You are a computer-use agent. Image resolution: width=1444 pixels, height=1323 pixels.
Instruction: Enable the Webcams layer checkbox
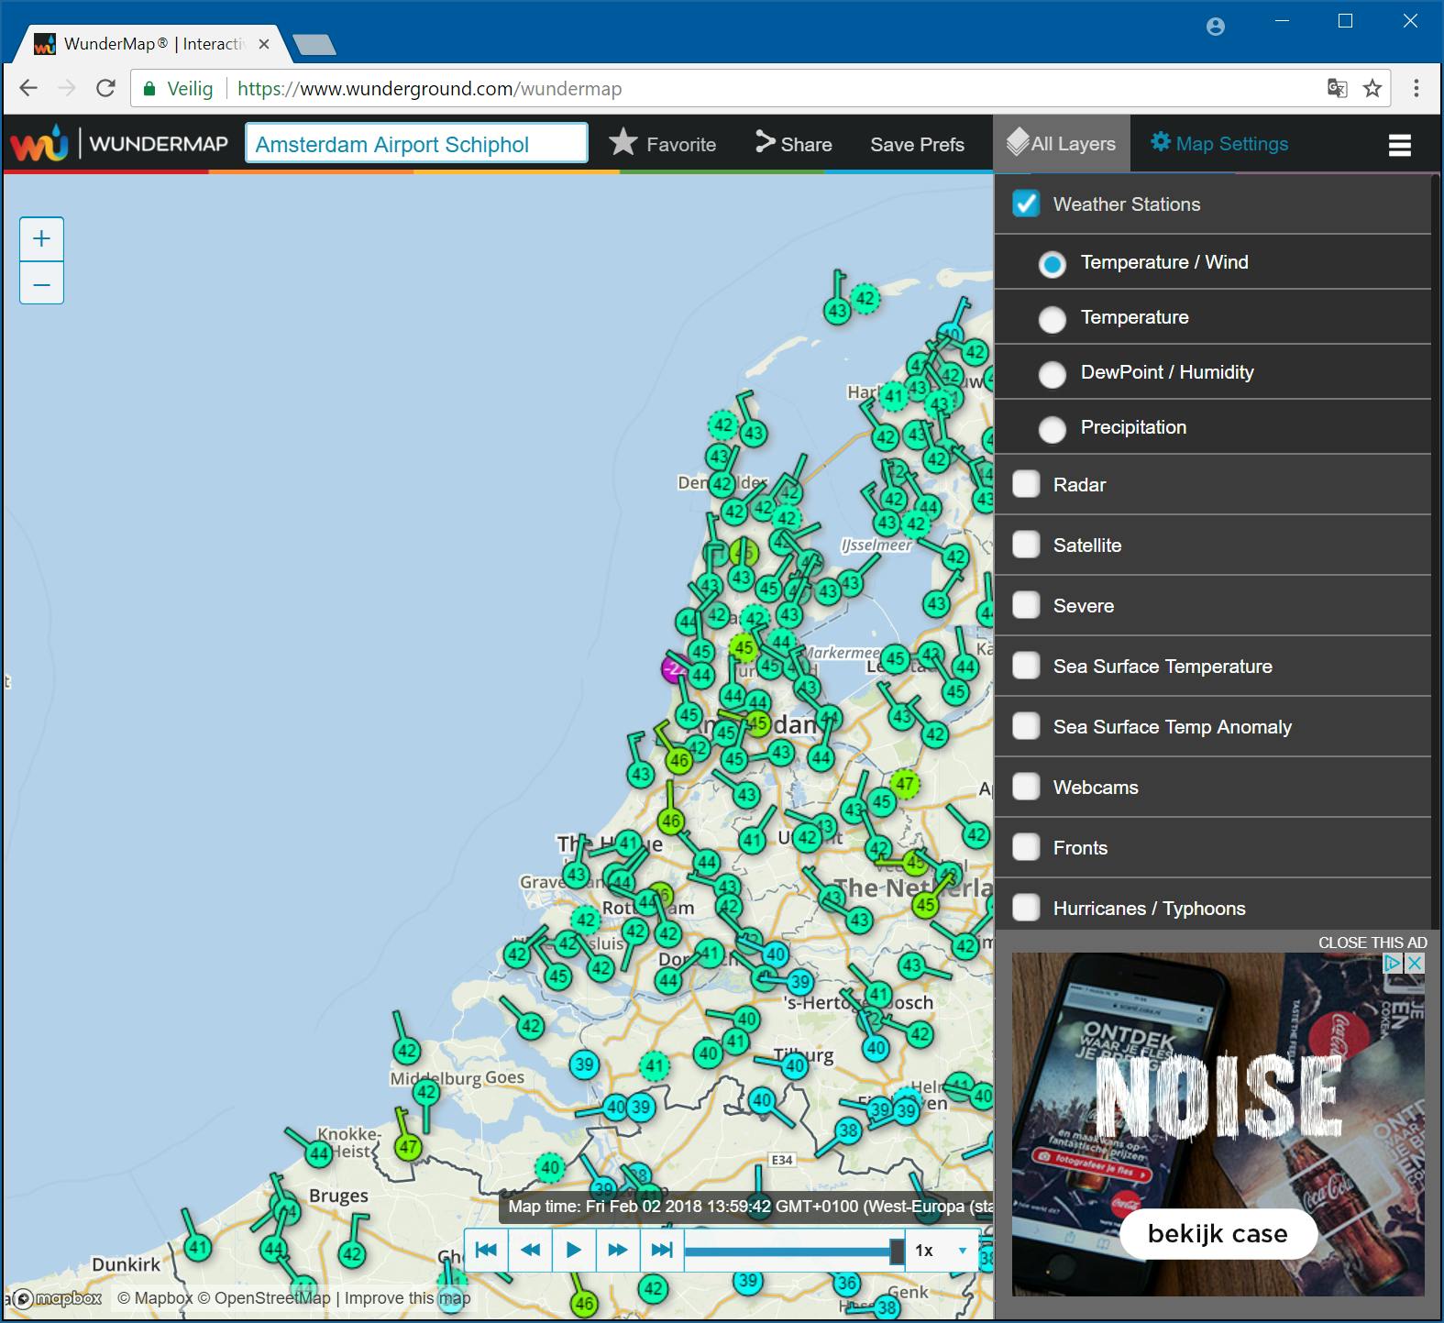click(x=1026, y=787)
